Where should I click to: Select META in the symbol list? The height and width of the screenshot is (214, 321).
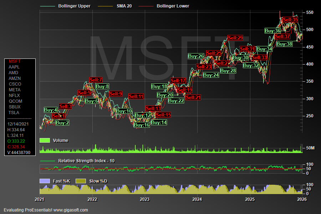[x=15, y=90]
